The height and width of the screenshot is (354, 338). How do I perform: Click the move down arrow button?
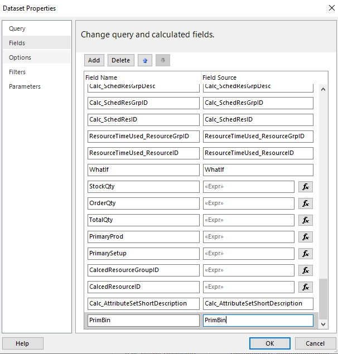(163, 60)
